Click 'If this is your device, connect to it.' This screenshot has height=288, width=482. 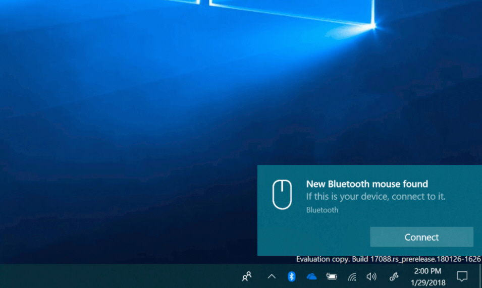(x=376, y=197)
